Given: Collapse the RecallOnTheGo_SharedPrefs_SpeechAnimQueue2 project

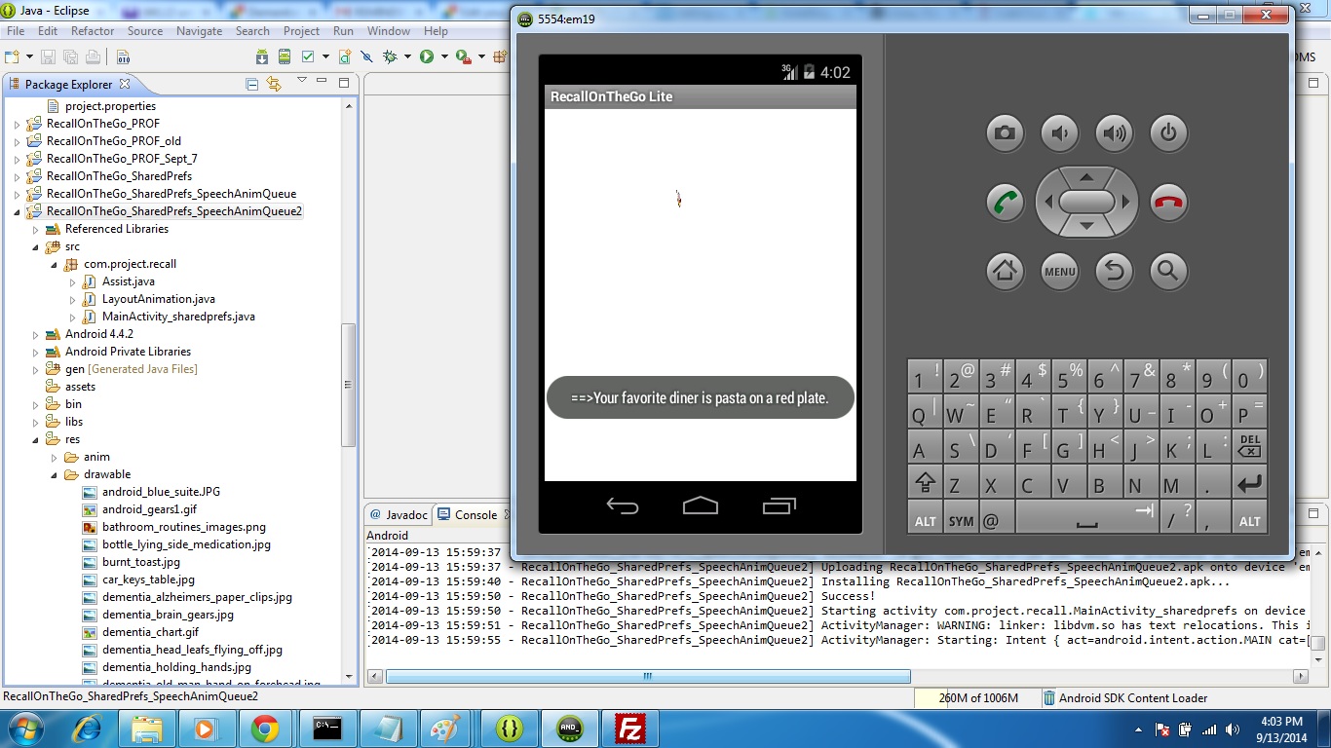Looking at the screenshot, I should tap(17, 212).
